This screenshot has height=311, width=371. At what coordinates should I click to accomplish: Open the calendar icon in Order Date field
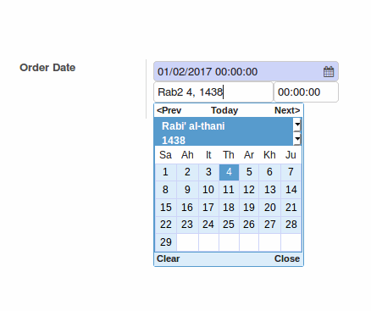pos(329,72)
